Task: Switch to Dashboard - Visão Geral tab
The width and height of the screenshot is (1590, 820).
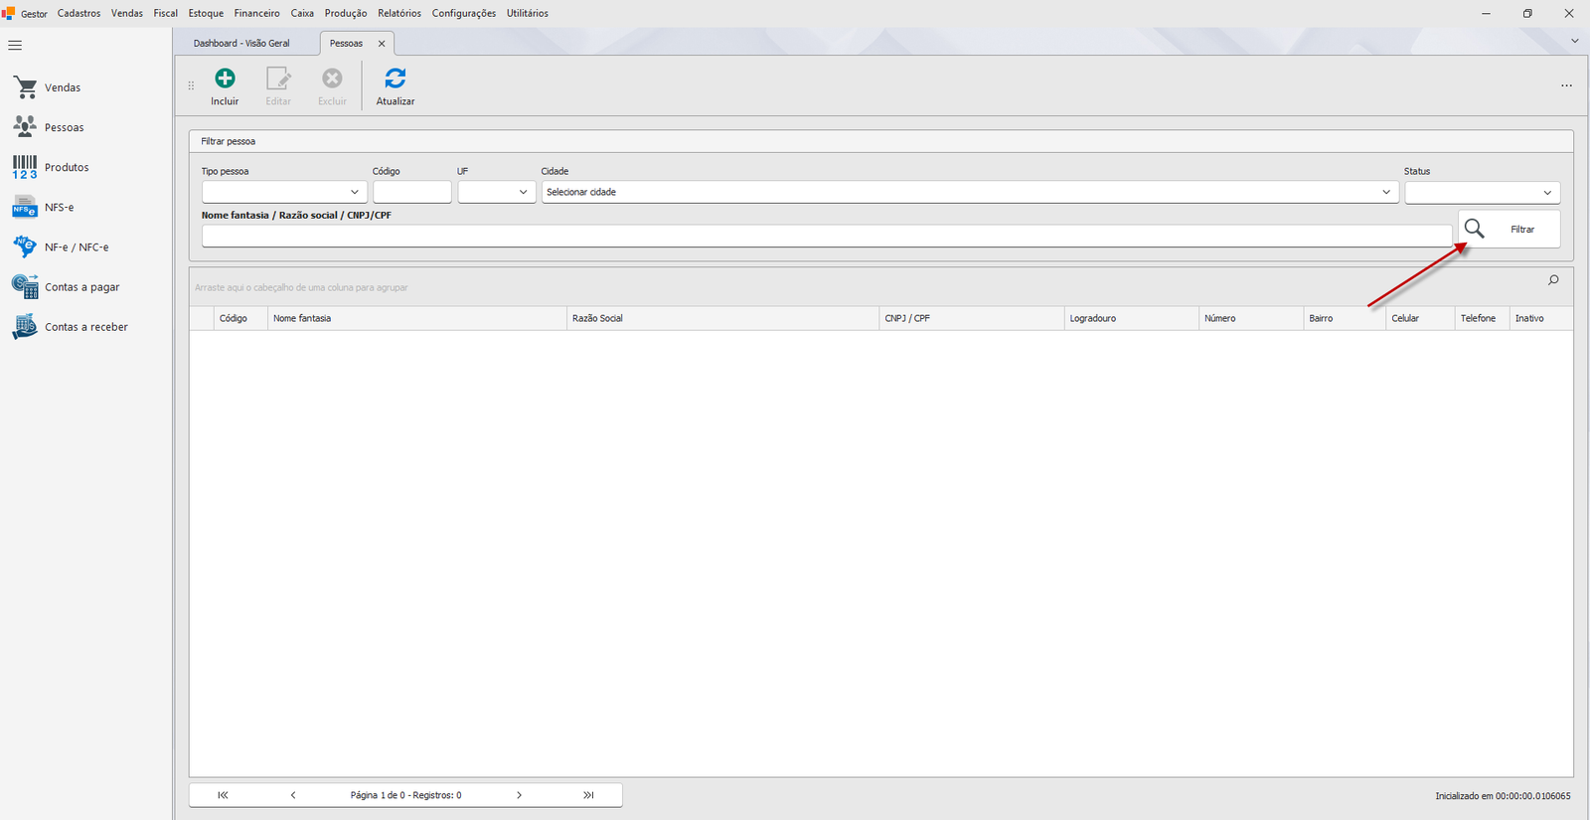Action: tap(241, 44)
